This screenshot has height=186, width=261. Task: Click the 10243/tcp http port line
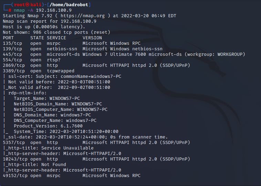(x=96, y=159)
